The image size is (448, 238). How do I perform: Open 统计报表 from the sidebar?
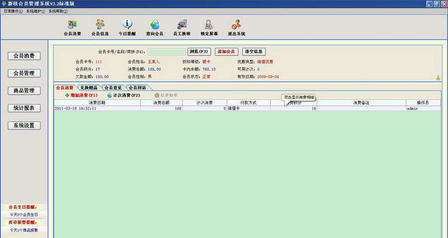[24, 108]
